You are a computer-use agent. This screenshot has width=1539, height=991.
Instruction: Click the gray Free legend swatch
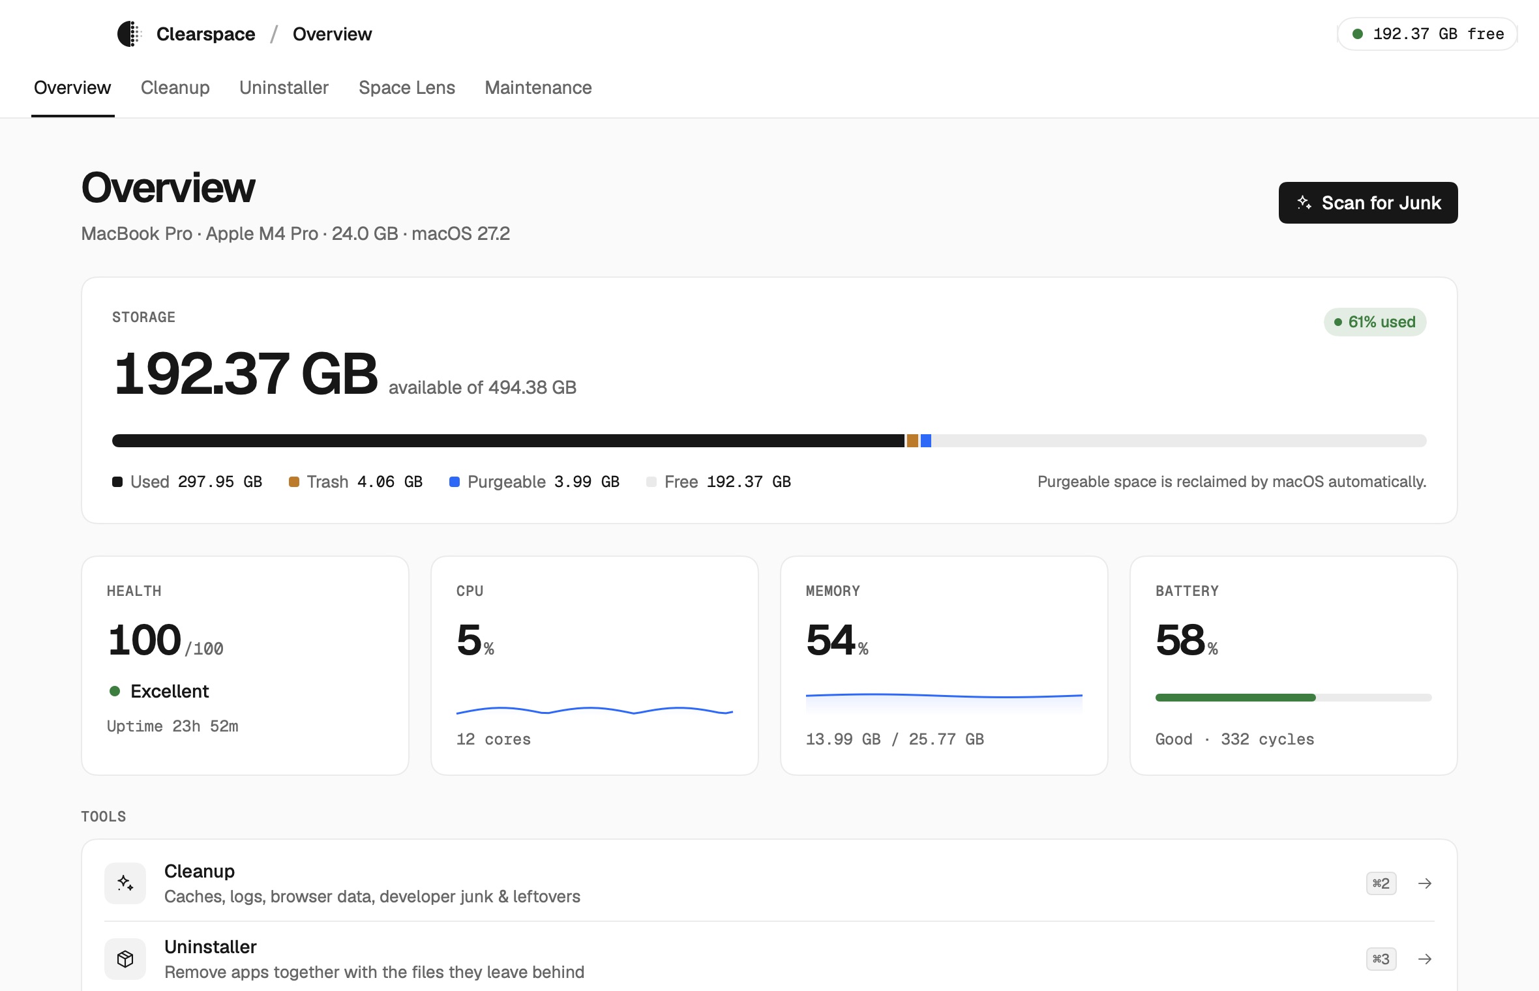coord(651,482)
